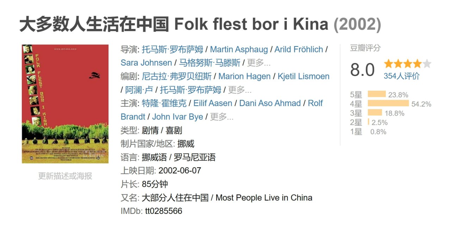Open Dani Aso Ahmad actor page
The width and height of the screenshot is (451, 229).
pyautogui.click(x=270, y=103)
